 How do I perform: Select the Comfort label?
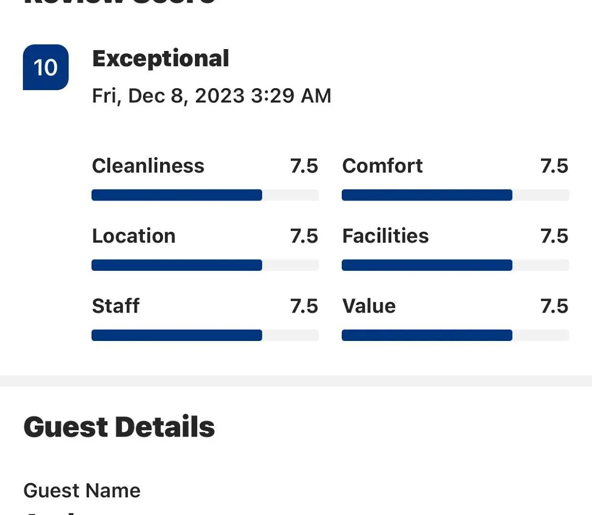[x=382, y=166]
